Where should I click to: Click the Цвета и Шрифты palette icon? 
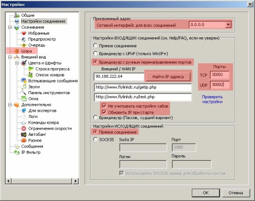[24, 63]
